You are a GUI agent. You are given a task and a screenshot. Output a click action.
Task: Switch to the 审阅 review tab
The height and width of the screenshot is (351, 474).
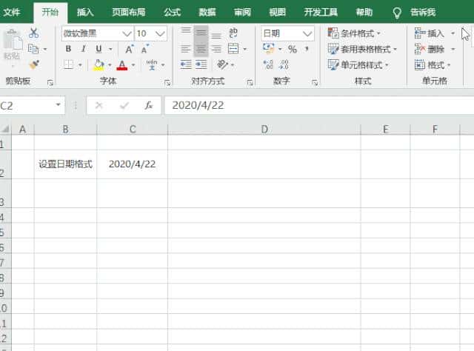[242, 12]
